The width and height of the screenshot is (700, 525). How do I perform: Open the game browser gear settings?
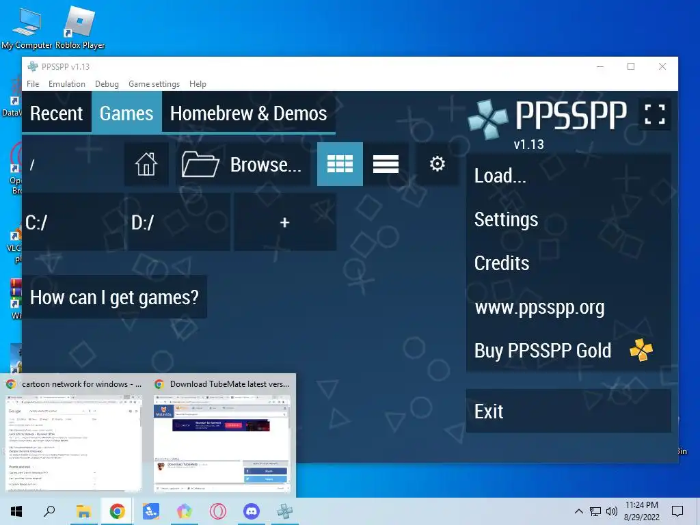(x=437, y=164)
